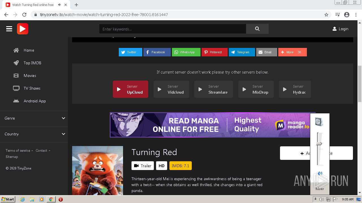Open the red antivirus taskbar icon

click(61, 199)
